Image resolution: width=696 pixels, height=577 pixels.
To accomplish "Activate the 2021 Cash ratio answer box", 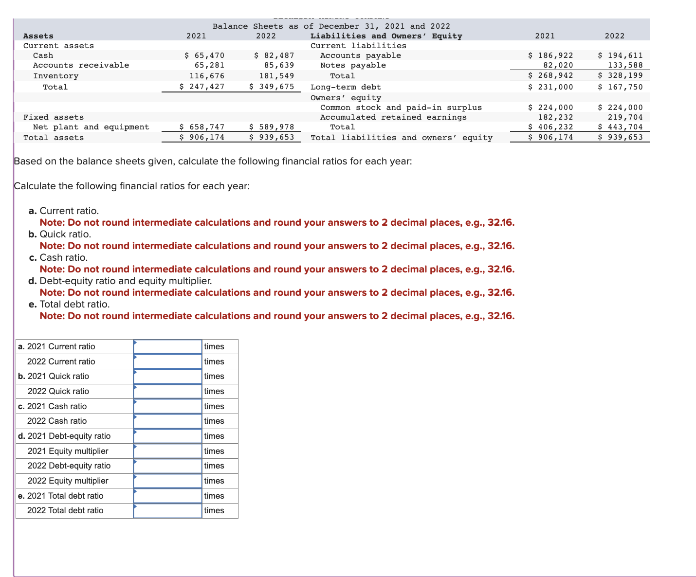I will (167, 406).
